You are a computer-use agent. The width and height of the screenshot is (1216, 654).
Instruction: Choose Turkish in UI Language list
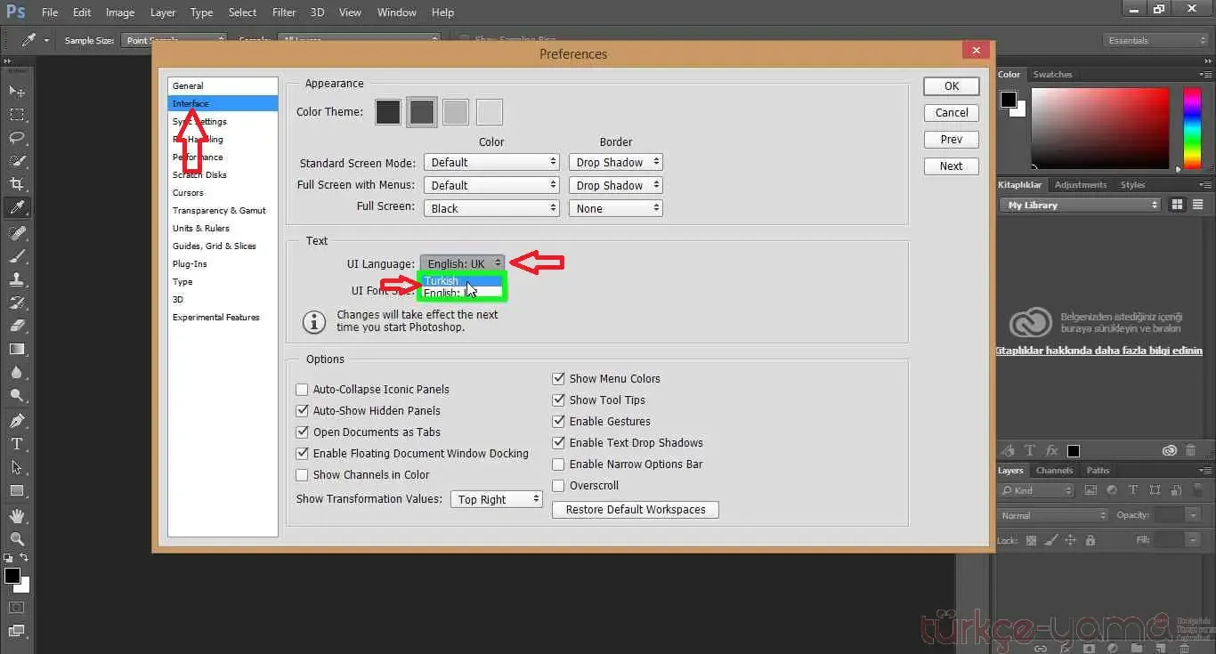coord(442,281)
